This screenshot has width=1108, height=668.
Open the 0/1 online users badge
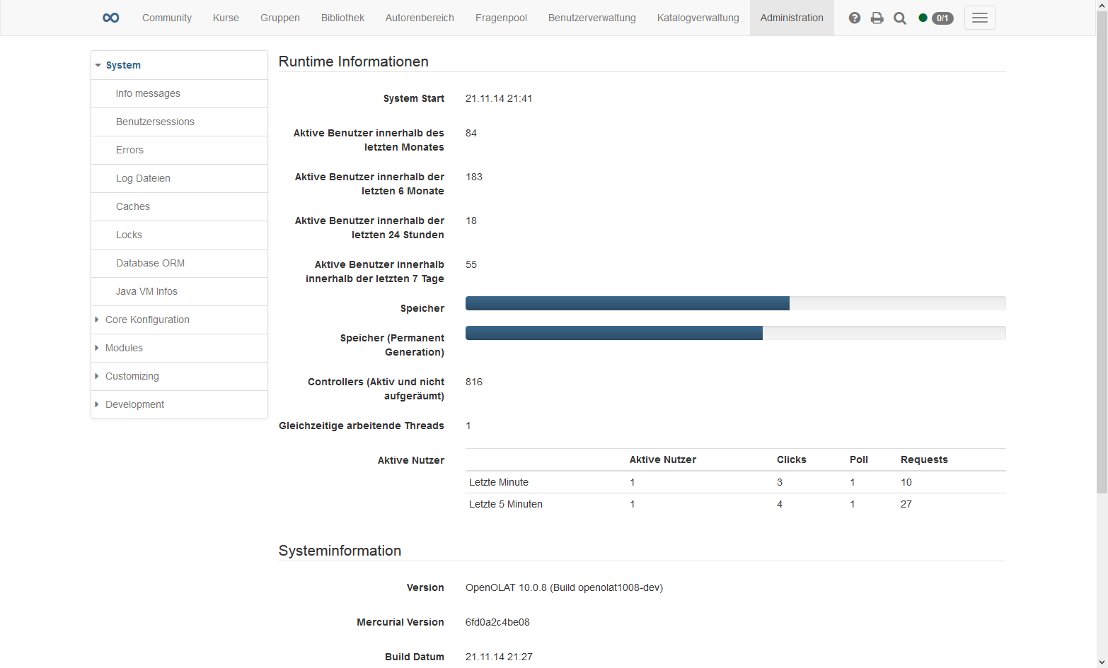[942, 18]
